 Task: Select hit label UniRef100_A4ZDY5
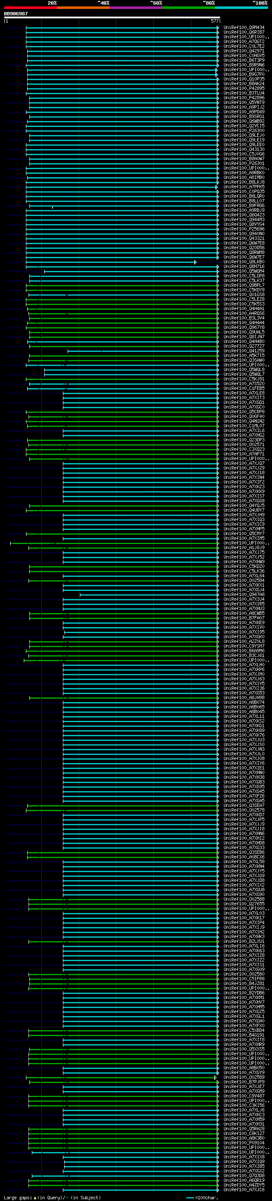pos(244,1185)
